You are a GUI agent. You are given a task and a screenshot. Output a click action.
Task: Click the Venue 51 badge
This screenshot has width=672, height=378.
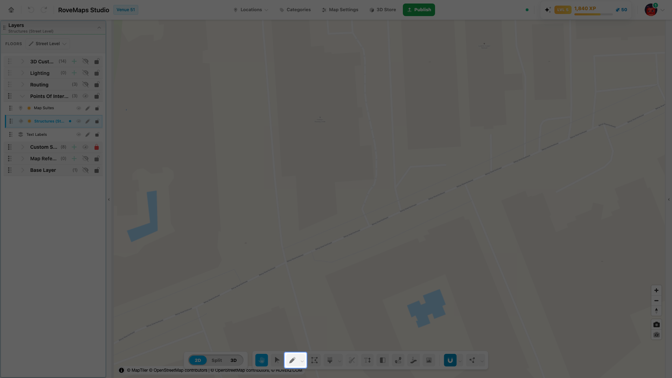[x=126, y=10]
